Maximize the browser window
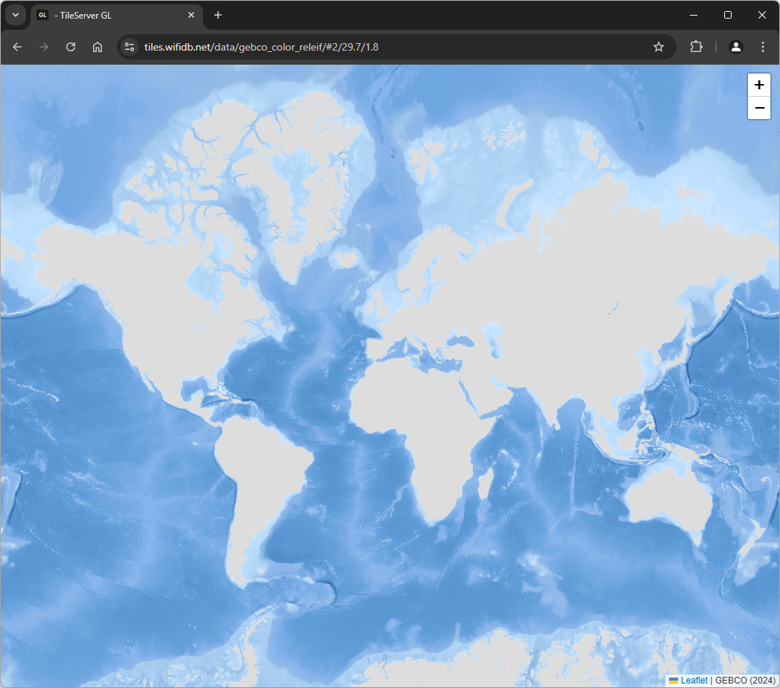Image resolution: width=780 pixels, height=688 pixels. coord(728,15)
